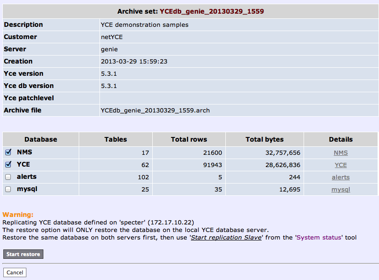Viewport: 379px width, 280px height.
Task: View details for the mysql database
Action: click(340, 190)
